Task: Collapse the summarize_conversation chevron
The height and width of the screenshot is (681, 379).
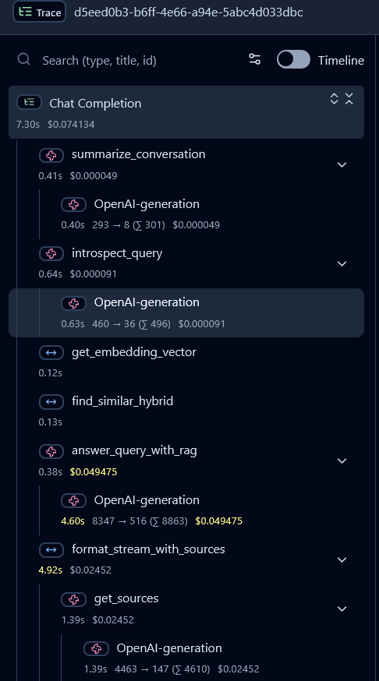Action: pos(342,164)
